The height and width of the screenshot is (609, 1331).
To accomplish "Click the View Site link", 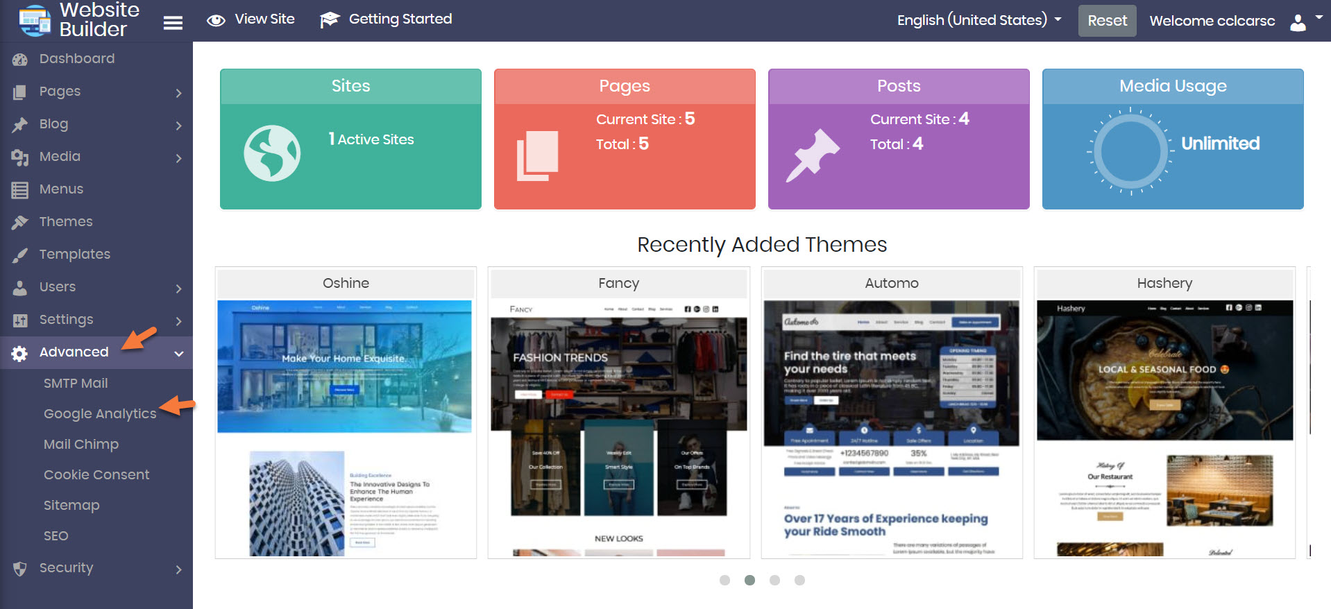I will pyautogui.click(x=264, y=19).
